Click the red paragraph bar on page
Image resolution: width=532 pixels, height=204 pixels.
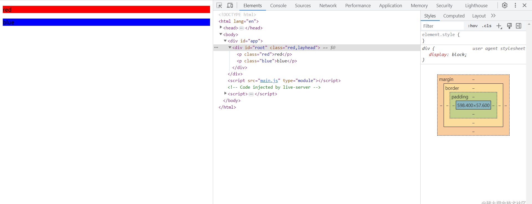[x=106, y=9]
